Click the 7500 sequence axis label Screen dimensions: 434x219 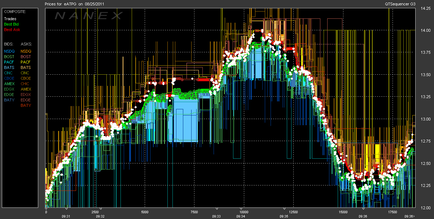tap(194, 212)
